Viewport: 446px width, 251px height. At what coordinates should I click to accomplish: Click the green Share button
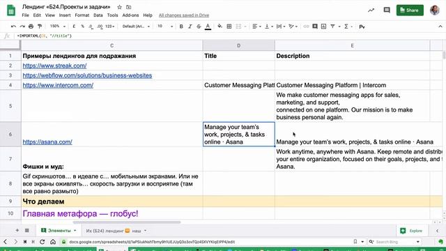(410, 10)
